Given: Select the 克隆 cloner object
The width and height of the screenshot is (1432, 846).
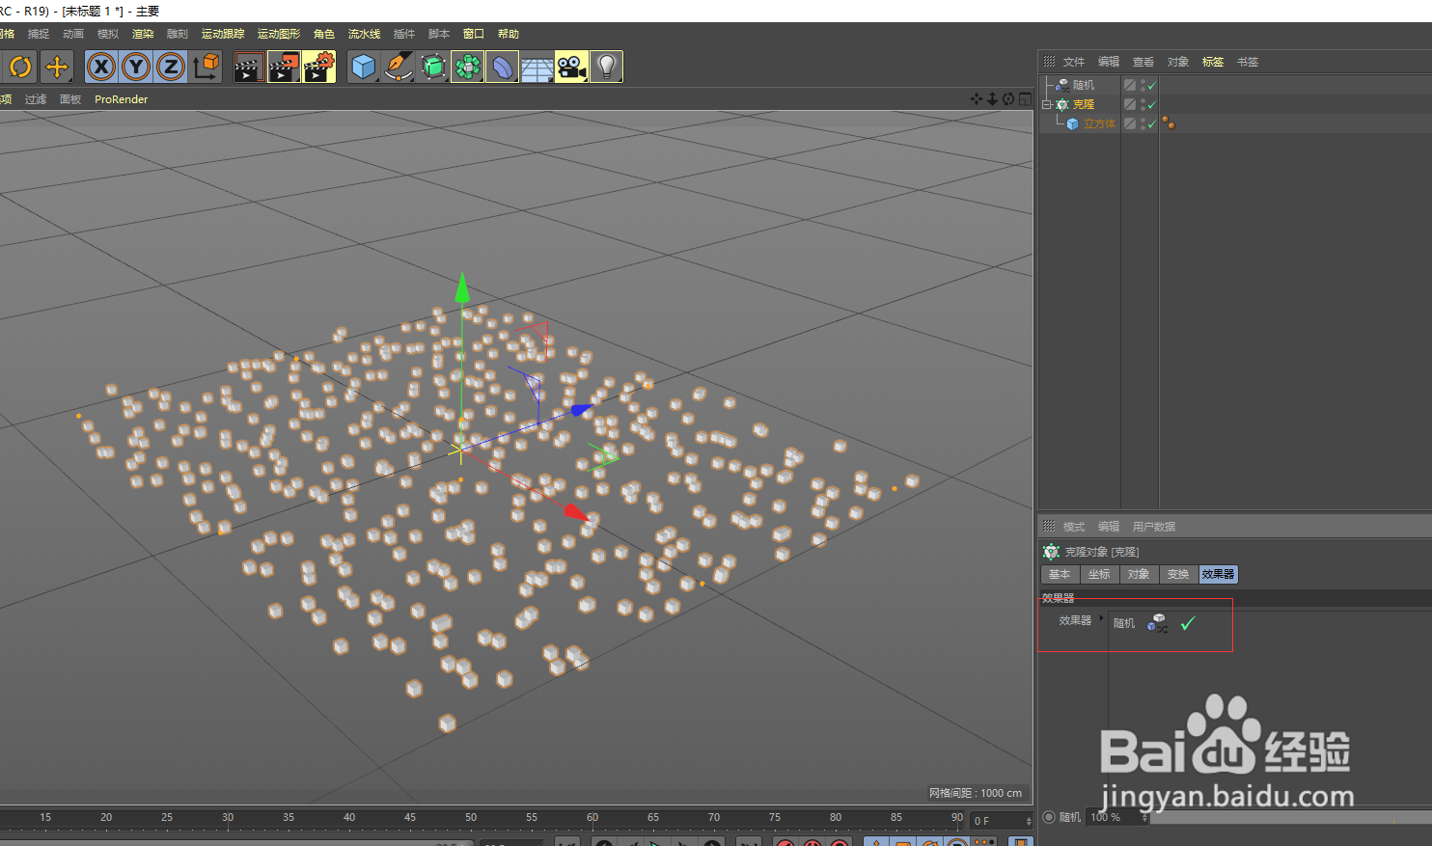Looking at the screenshot, I should pos(1084,104).
